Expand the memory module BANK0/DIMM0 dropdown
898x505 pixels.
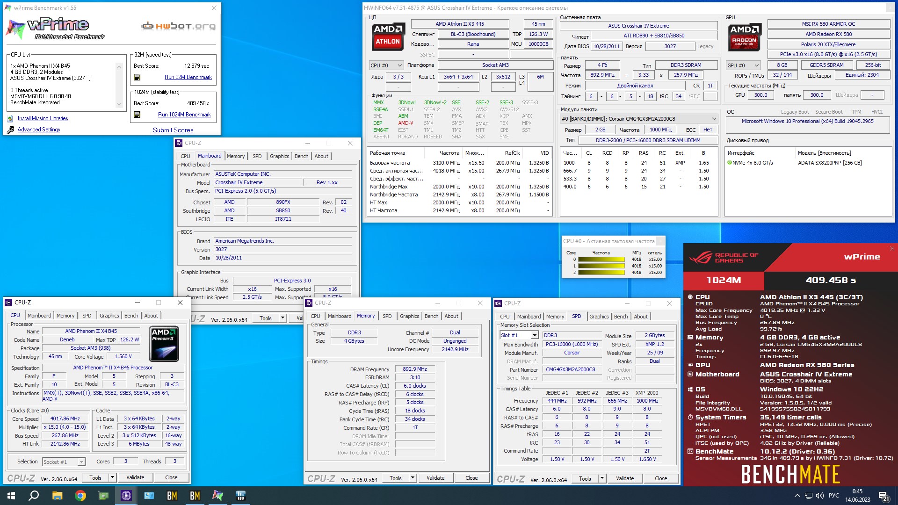(x=639, y=119)
